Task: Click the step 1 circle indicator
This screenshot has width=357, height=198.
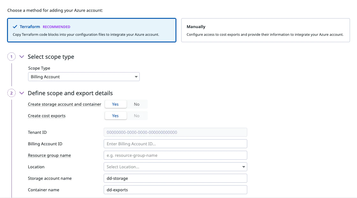Action: point(11,57)
